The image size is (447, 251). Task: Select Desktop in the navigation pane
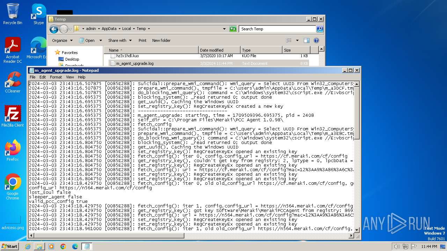pos(72,59)
